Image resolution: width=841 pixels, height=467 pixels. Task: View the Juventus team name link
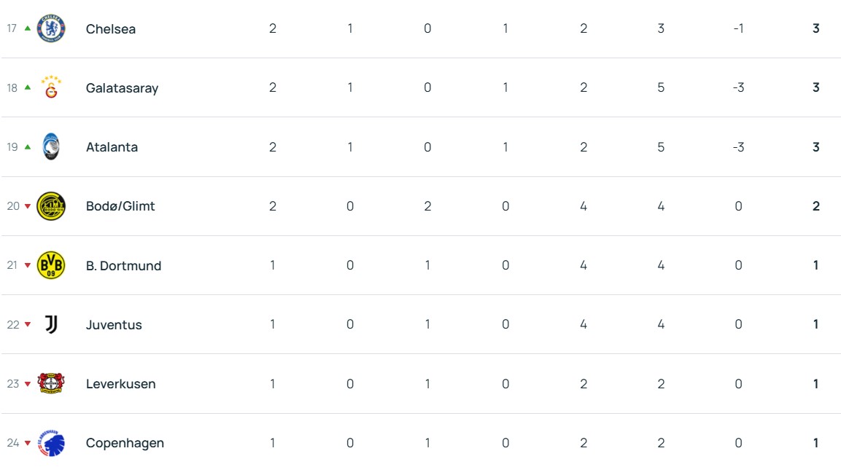click(114, 325)
